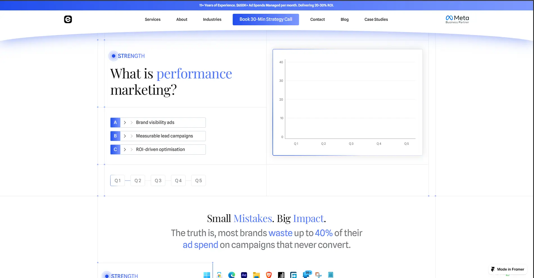Select the Q3 step in the progress tracker
This screenshot has height=278, width=534.
click(x=158, y=180)
